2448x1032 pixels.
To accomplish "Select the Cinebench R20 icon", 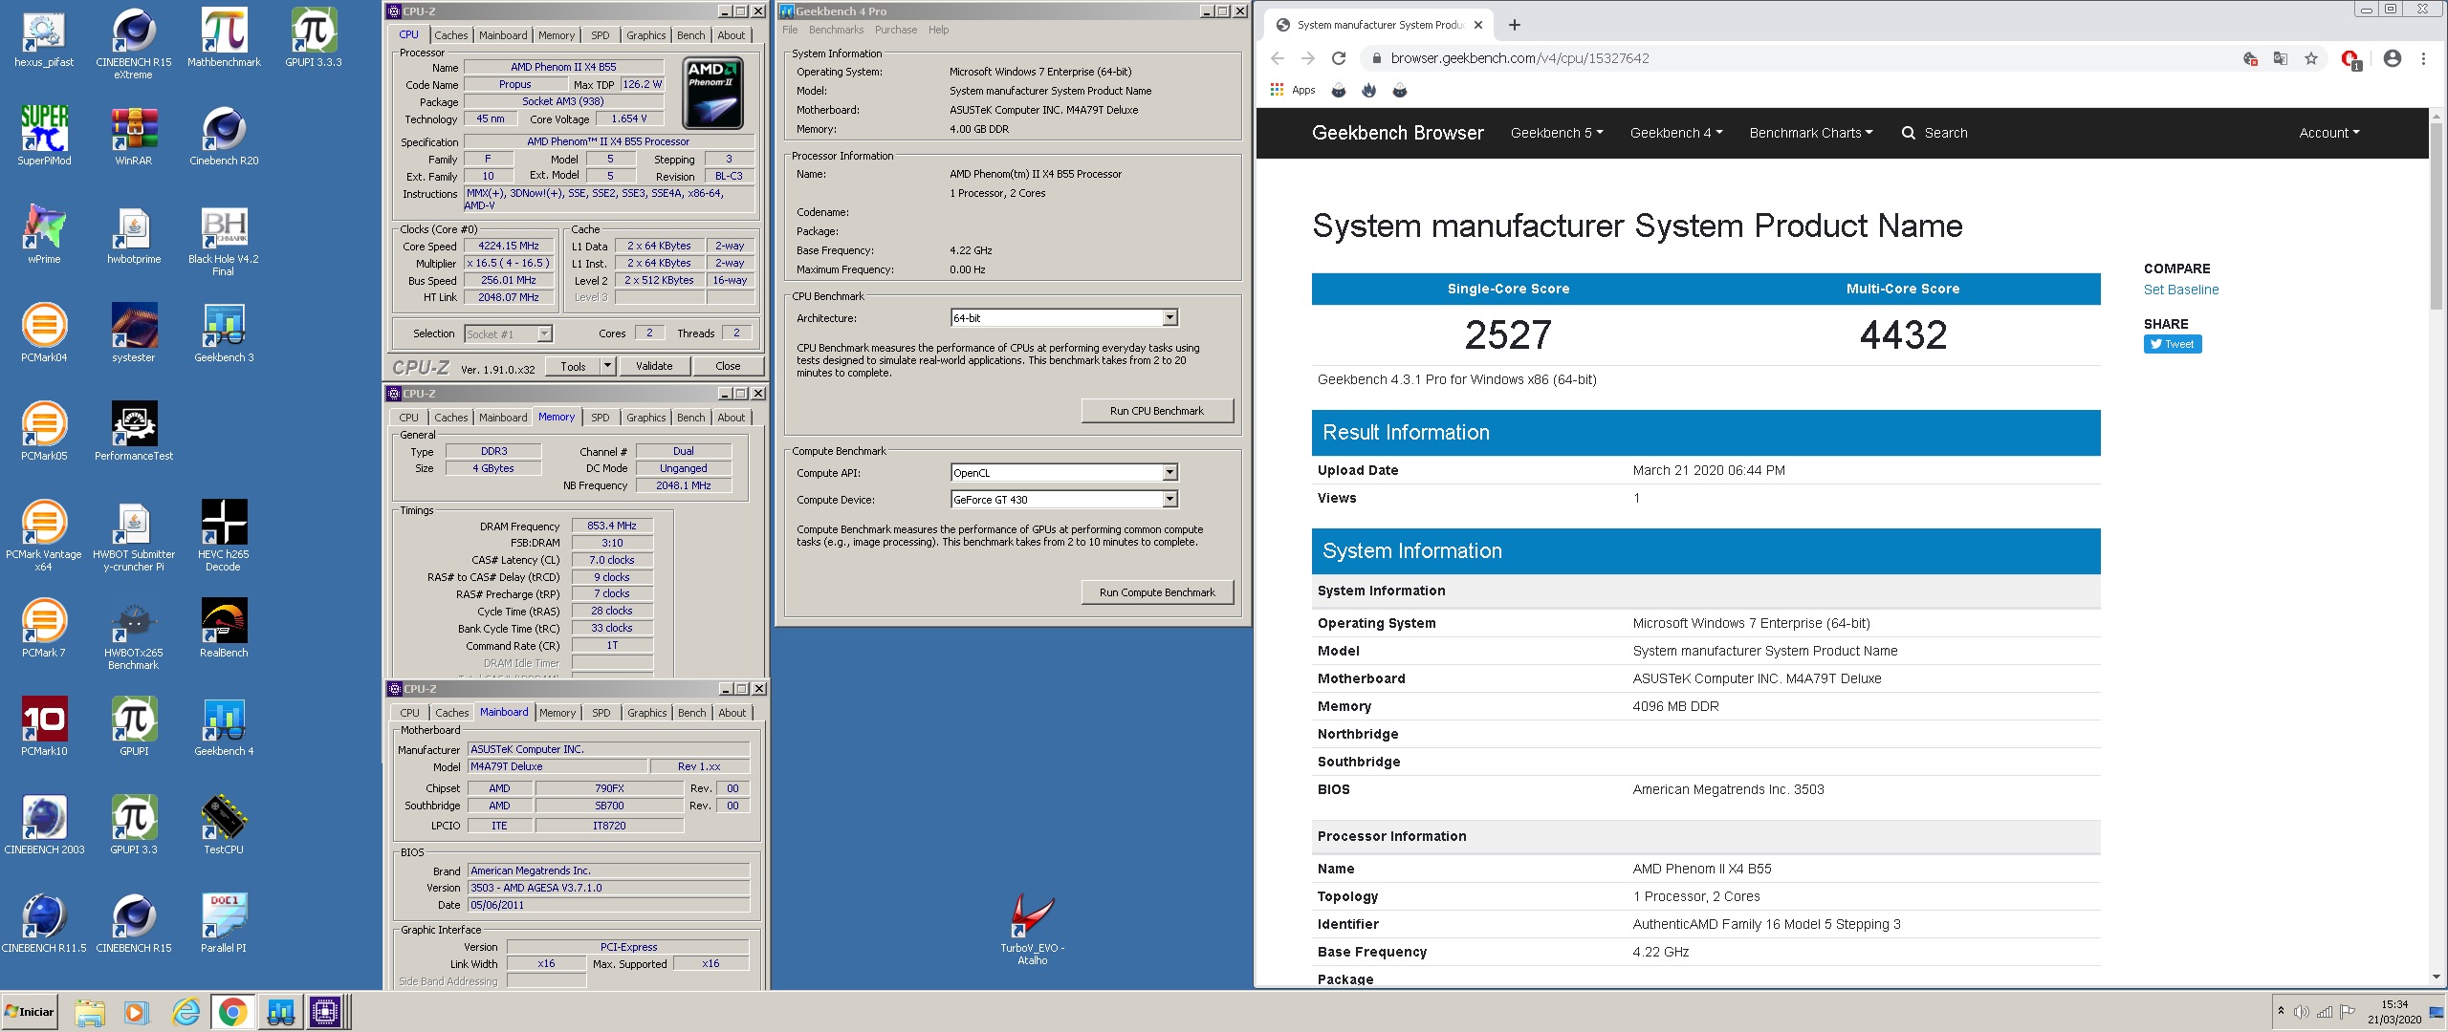I will 224,136.
